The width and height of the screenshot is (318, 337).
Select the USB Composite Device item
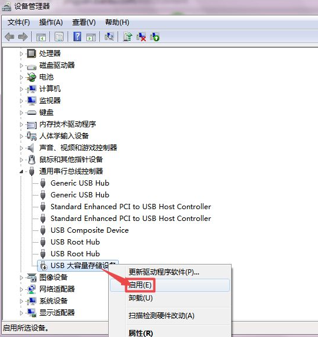pyautogui.click(x=89, y=230)
